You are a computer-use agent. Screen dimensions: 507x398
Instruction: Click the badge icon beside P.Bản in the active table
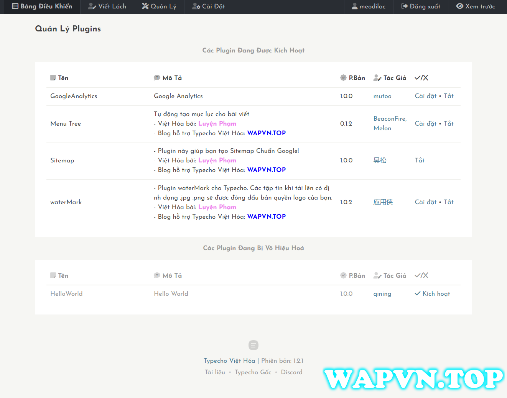tap(343, 78)
